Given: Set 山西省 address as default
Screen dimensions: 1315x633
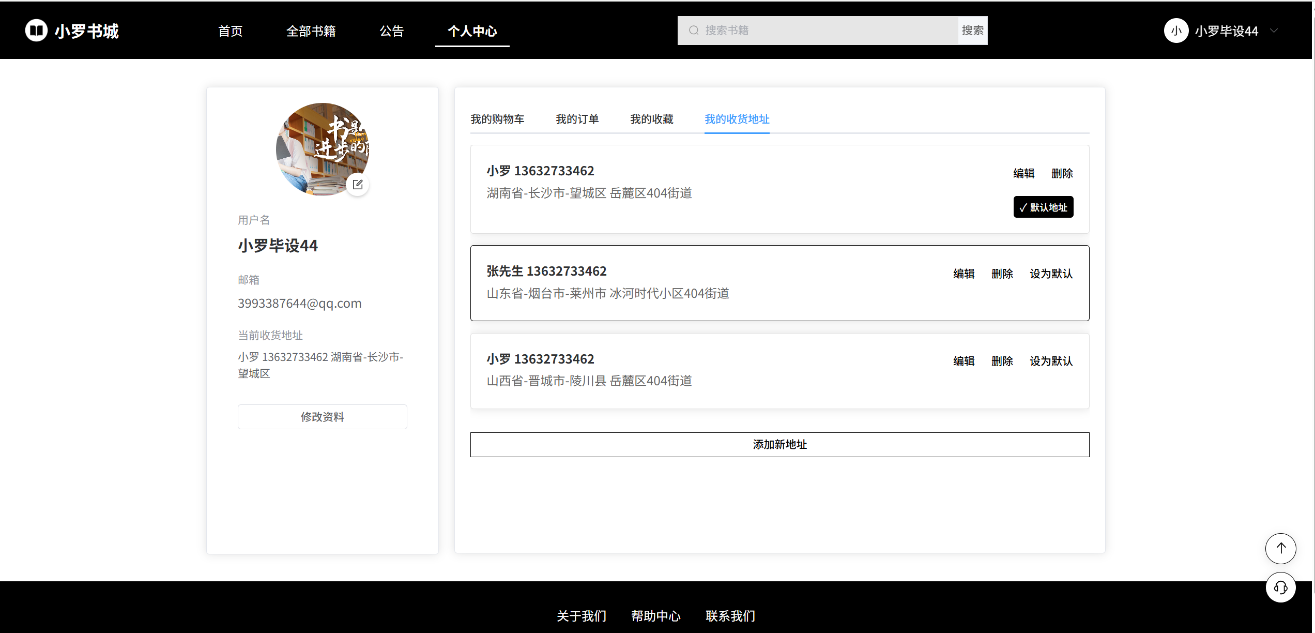Looking at the screenshot, I should (x=1051, y=361).
